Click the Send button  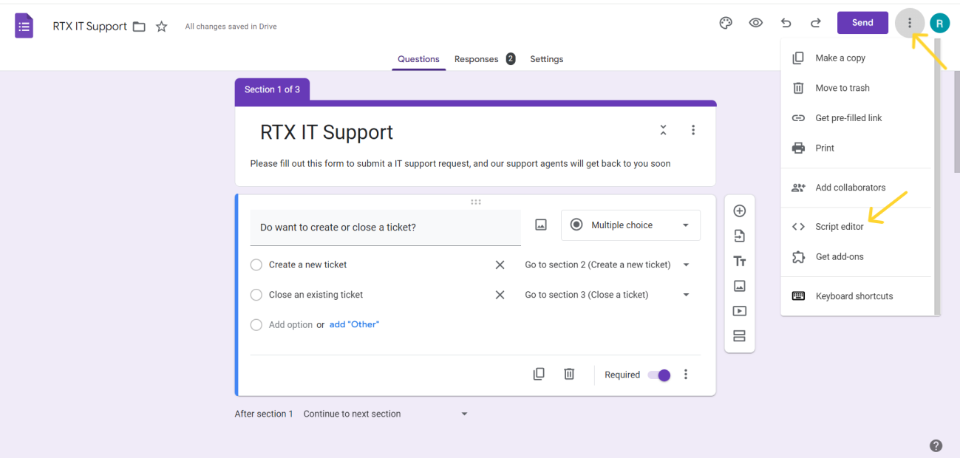(862, 22)
